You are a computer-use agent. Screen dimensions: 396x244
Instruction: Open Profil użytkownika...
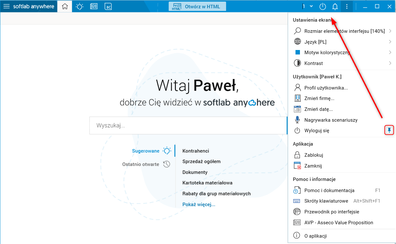tap(326, 88)
